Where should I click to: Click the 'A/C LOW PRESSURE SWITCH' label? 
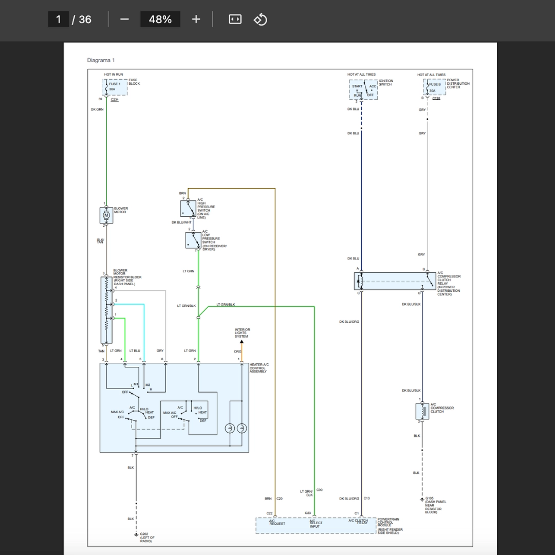pos(214,240)
